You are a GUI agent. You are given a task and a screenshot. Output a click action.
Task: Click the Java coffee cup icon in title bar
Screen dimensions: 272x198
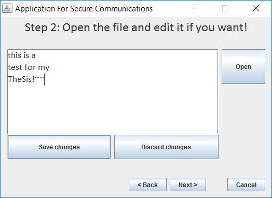(7, 8)
